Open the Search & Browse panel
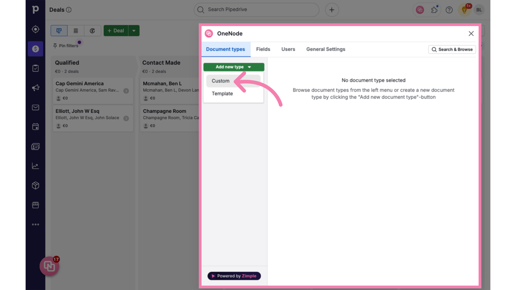 [452, 49]
